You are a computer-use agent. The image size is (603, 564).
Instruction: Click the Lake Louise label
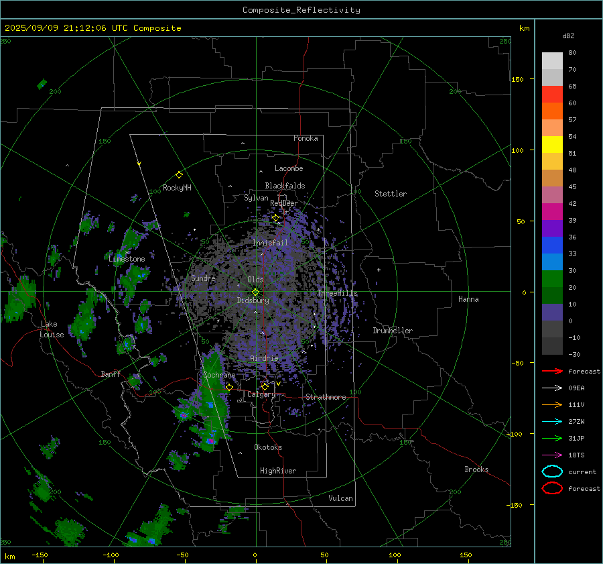coord(52,329)
